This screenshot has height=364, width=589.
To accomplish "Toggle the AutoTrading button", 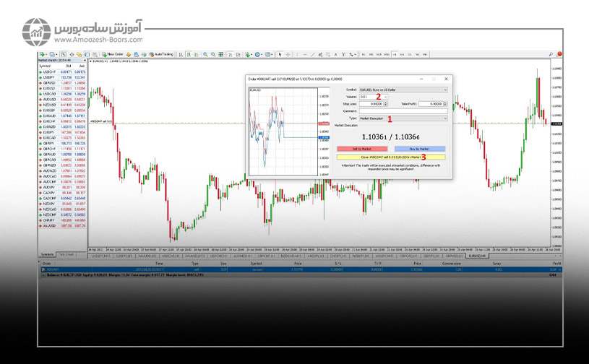I will click(163, 54).
